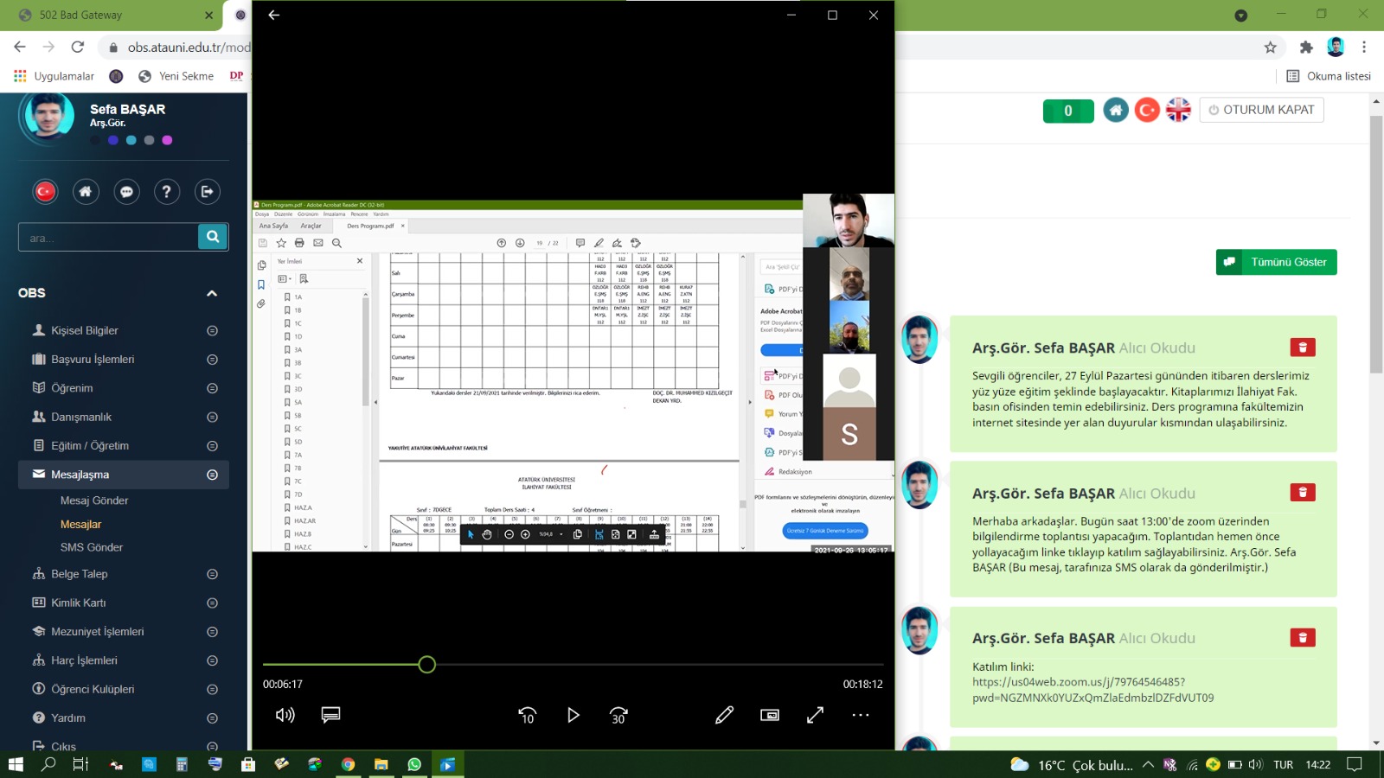The height and width of the screenshot is (778, 1384).
Task: Click OTURUM KAPAT to log out
Action: (x=1261, y=110)
